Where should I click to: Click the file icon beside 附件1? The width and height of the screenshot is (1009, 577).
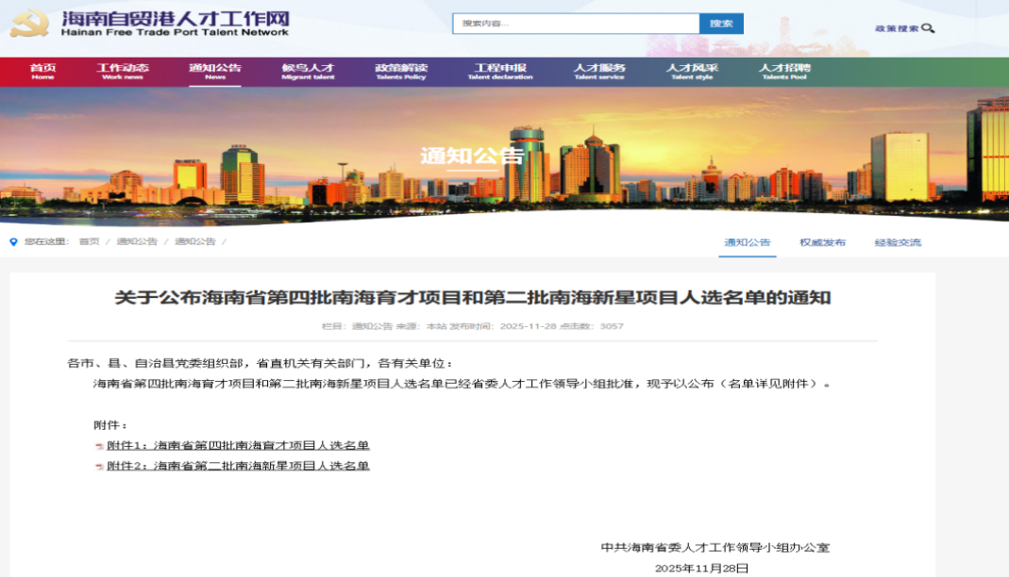click(x=99, y=446)
